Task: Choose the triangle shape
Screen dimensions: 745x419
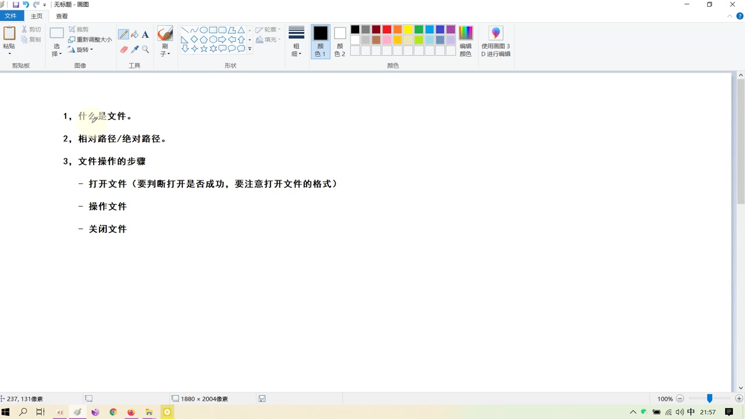Action: (241, 30)
